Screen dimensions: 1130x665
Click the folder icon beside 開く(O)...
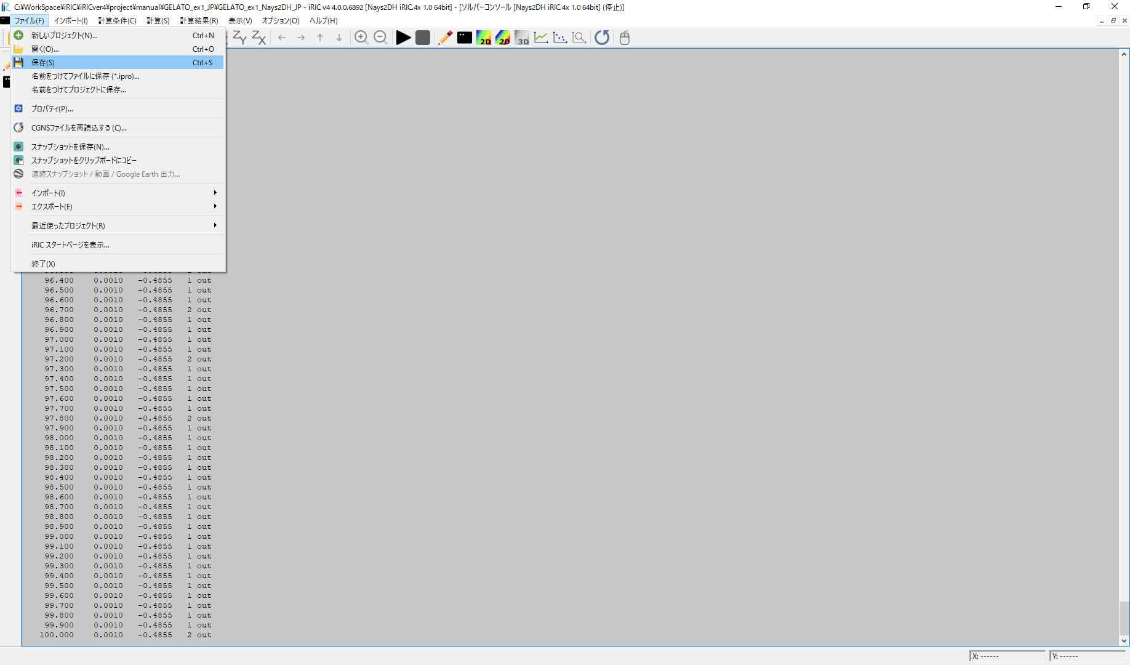click(18, 49)
